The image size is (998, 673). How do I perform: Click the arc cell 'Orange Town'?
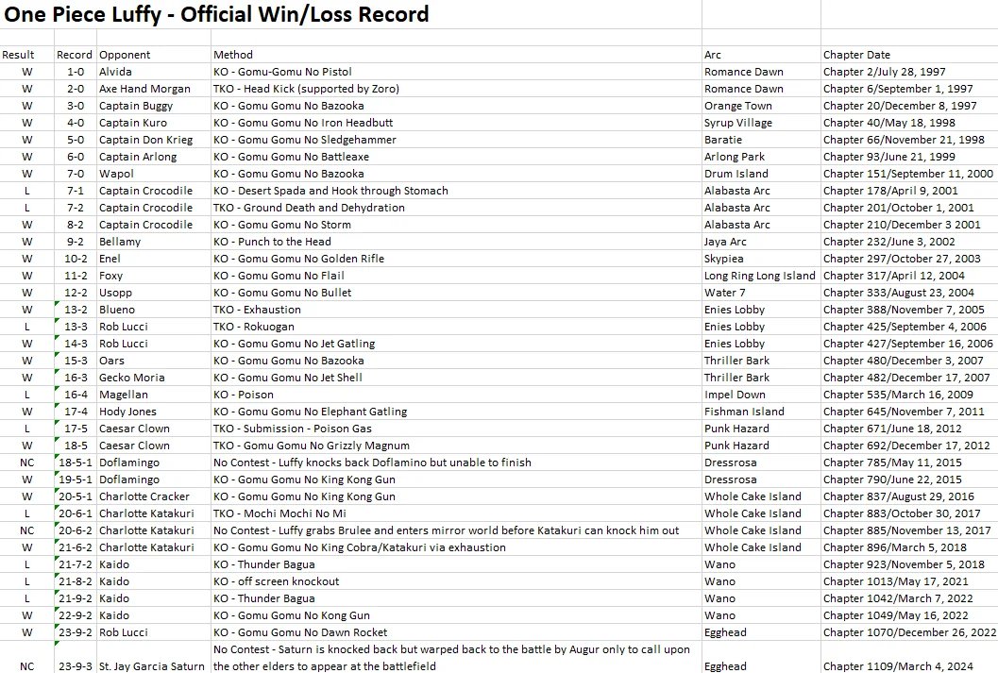(761, 106)
